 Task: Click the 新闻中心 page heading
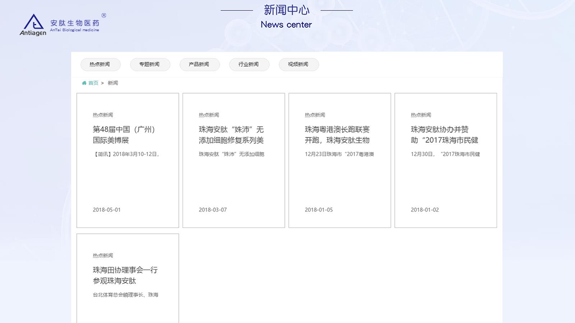point(286,9)
